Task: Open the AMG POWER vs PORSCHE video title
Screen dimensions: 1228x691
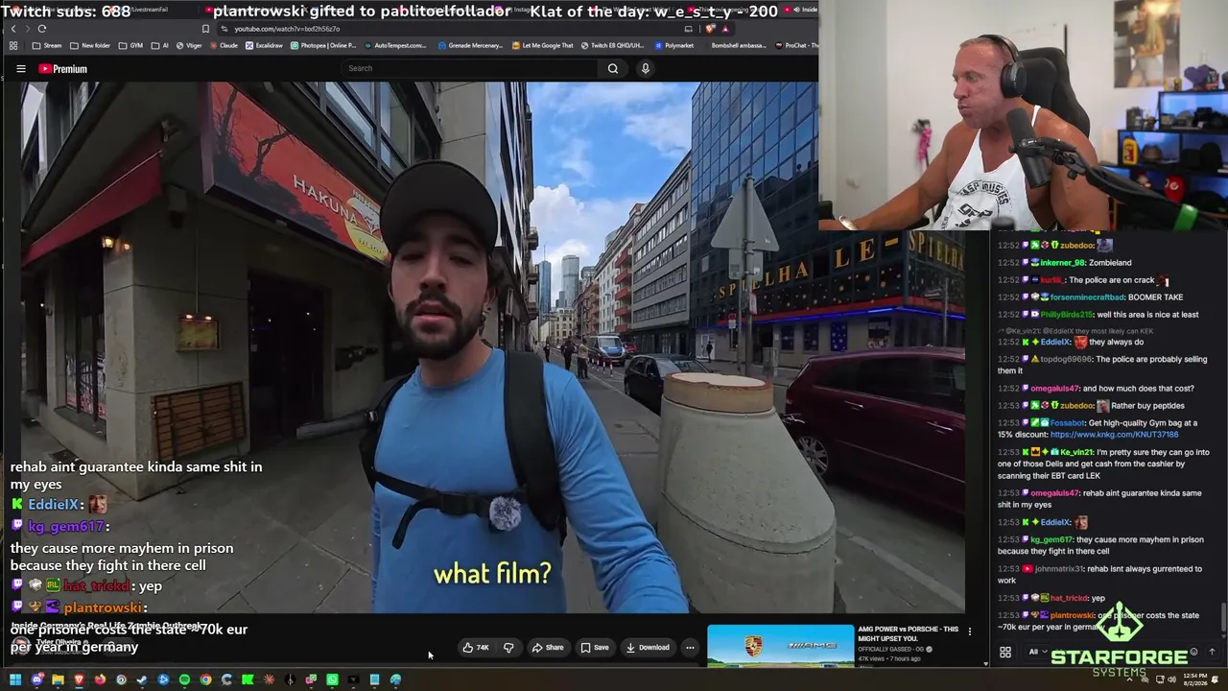Action: click(x=908, y=633)
